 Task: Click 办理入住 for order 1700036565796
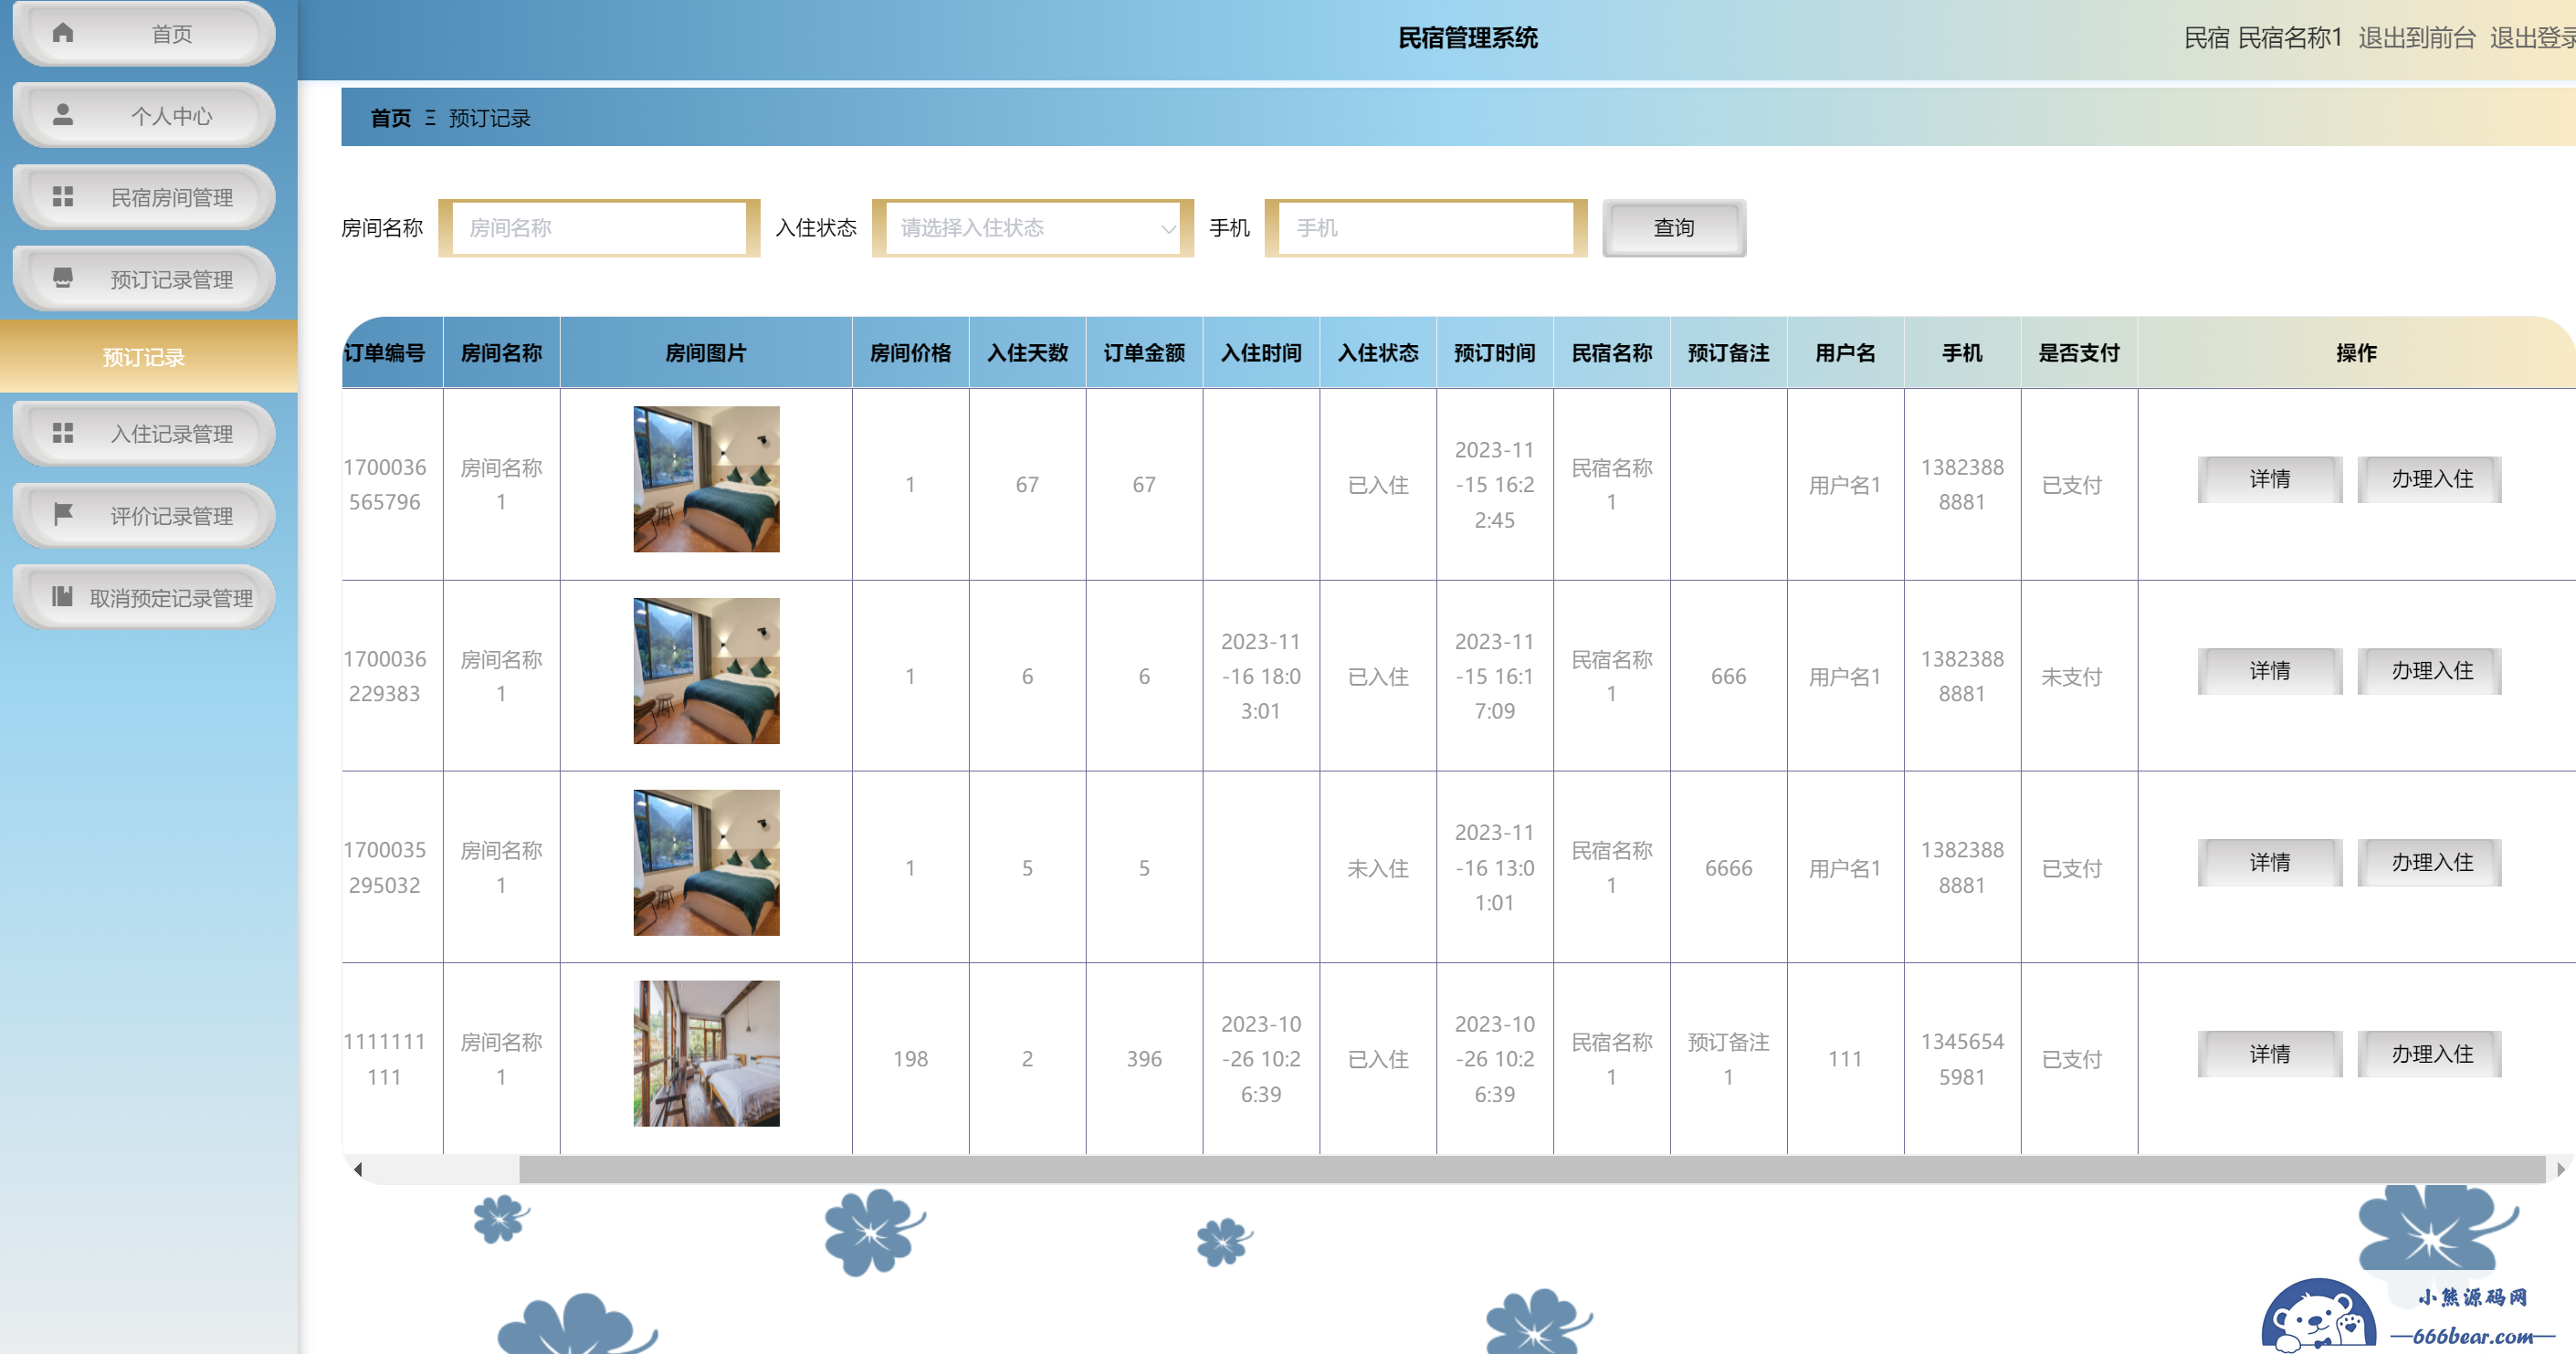[2432, 479]
